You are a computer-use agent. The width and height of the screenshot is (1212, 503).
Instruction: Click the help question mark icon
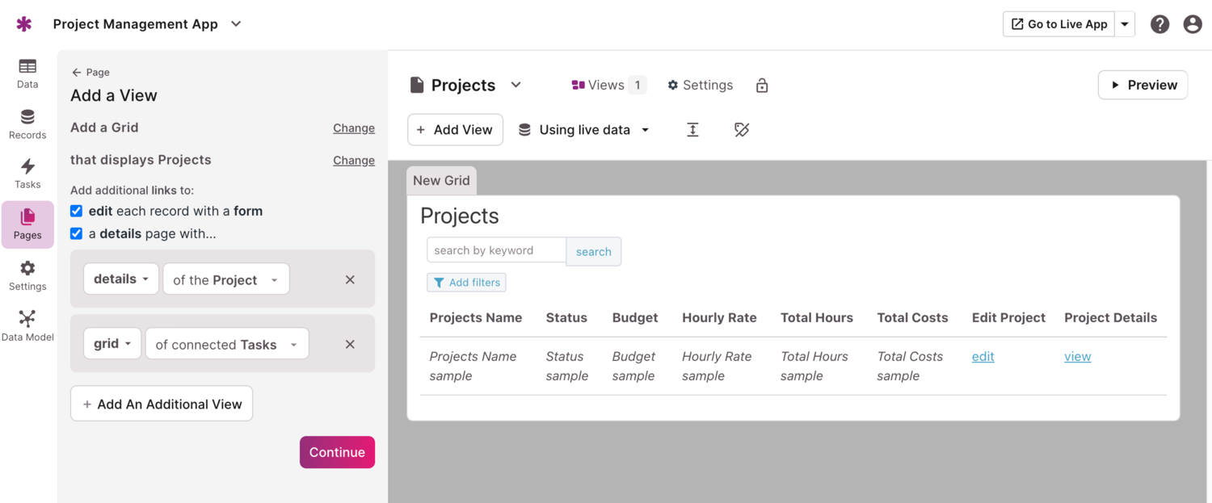tap(1159, 24)
